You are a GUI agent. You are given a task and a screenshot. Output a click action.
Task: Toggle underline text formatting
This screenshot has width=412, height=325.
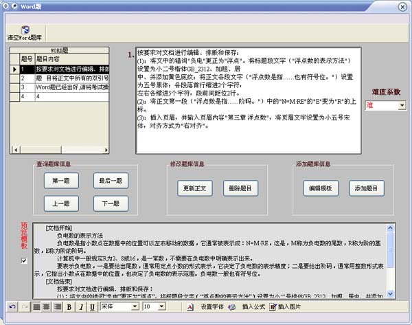point(92,306)
